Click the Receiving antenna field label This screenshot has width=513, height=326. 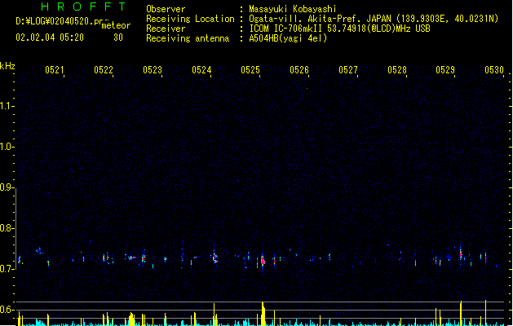point(188,38)
